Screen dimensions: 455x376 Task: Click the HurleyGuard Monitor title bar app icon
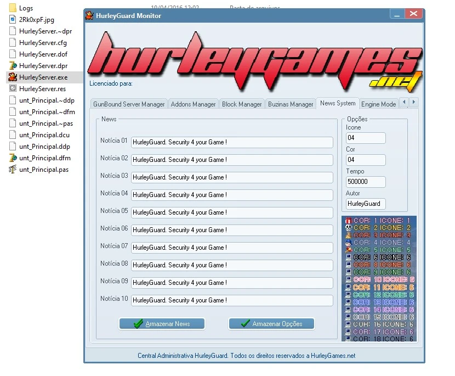(89, 15)
